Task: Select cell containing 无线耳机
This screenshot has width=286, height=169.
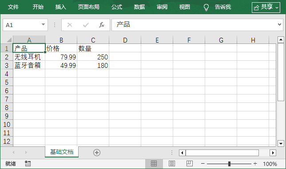Action: [x=29, y=57]
